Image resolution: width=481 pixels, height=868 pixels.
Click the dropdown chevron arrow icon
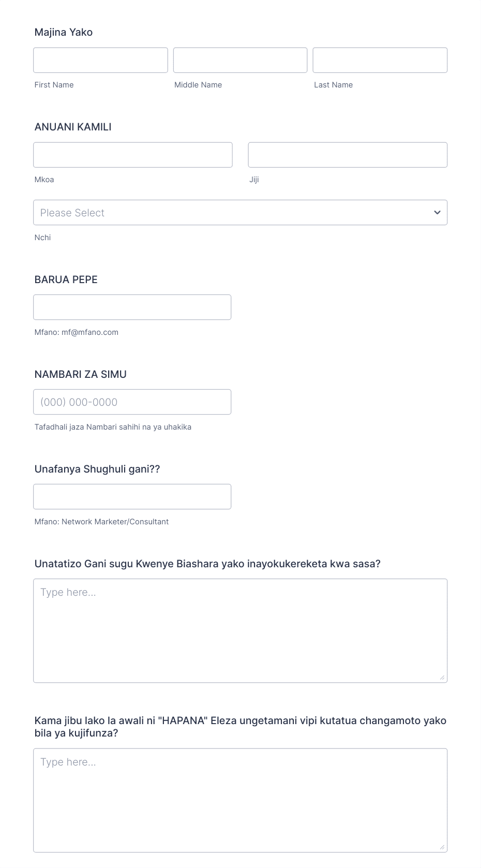click(437, 213)
